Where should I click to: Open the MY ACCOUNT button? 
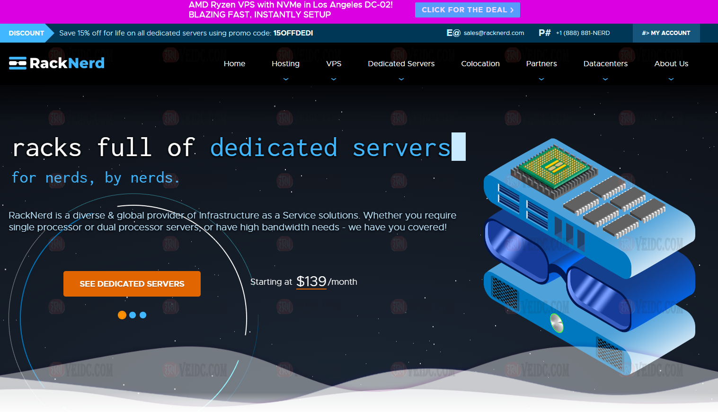(666, 33)
